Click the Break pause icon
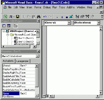 coord(62,17)
